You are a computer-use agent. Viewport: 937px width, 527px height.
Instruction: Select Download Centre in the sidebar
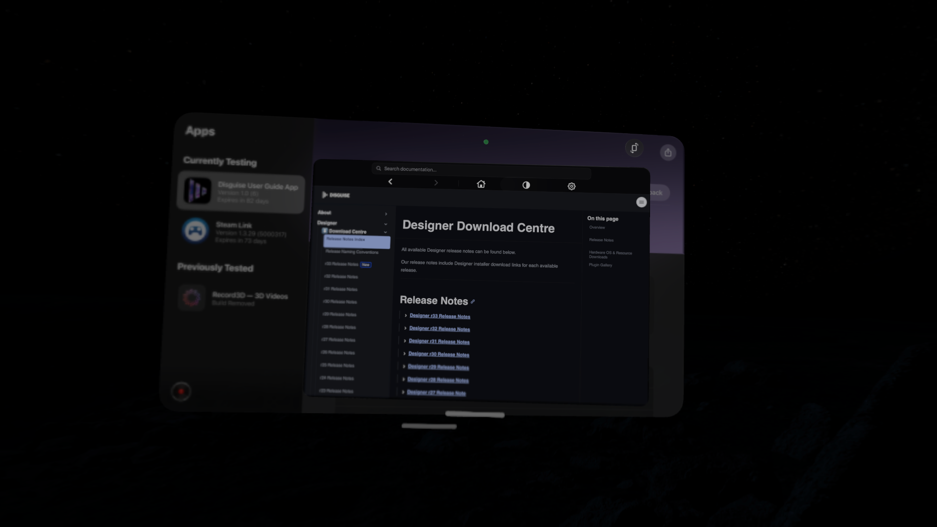point(347,231)
